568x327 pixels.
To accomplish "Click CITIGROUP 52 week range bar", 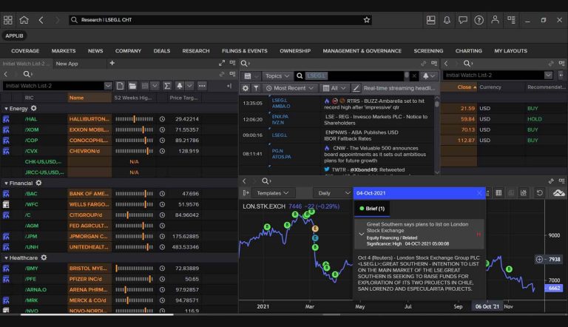I will [135, 215].
